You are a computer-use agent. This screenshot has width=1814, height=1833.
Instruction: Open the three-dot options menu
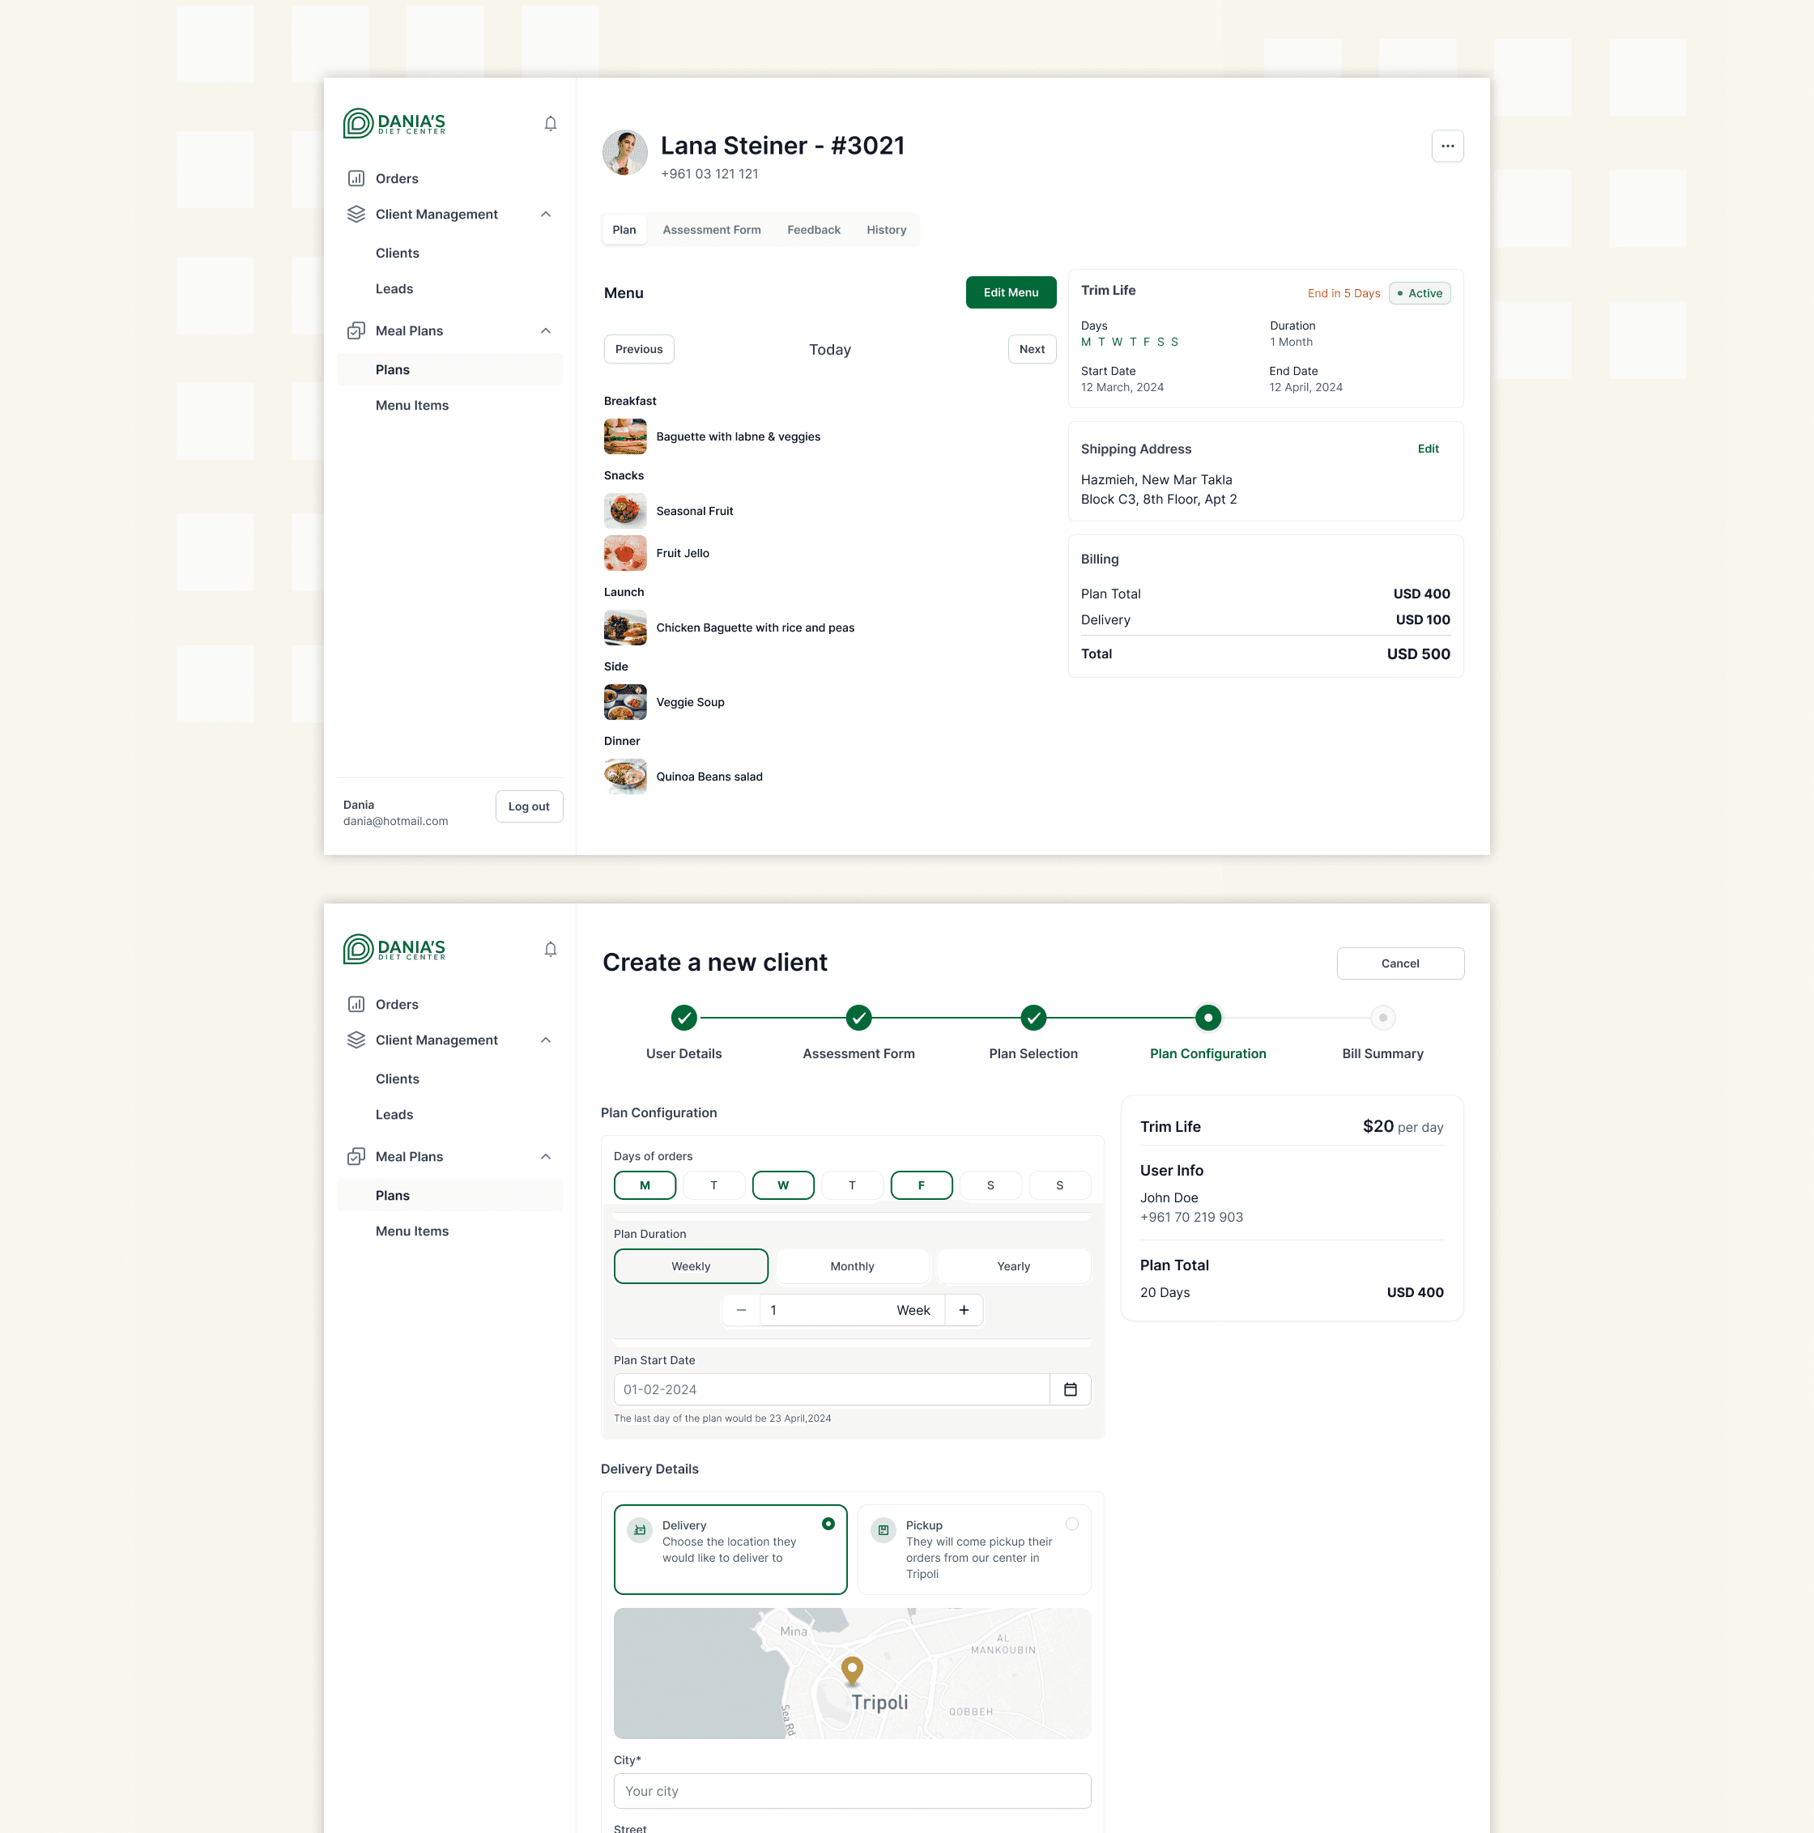pos(1447,146)
